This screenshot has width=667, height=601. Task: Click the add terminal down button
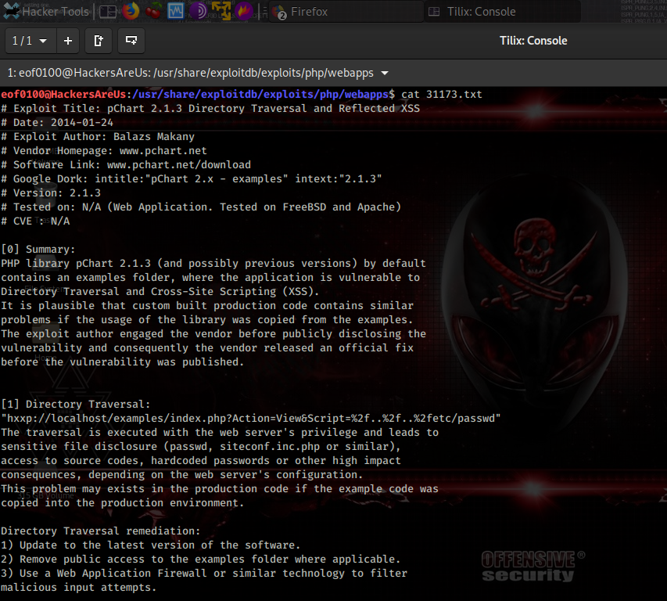point(131,41)
